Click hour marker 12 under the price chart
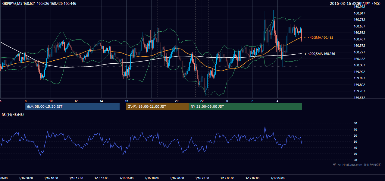The height and width of the screenshot is (181, 385). click(76, 101)
